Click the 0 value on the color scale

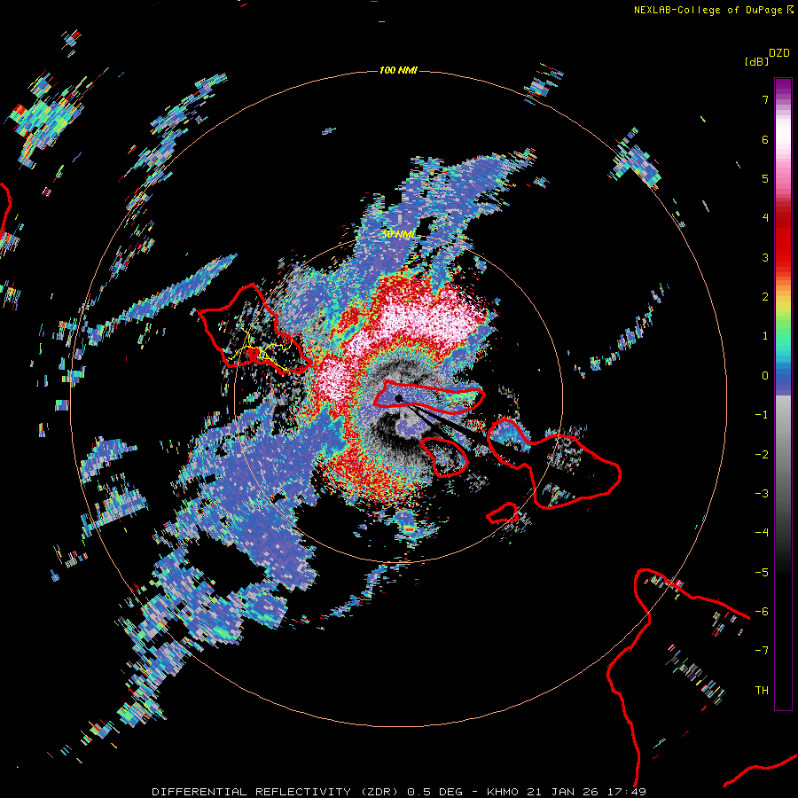point(765,376)
